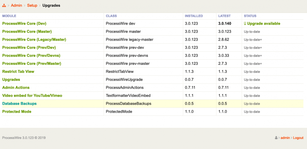Viewport: 307px width, 149px height.
Task: Open the Protected Mode module link
Action: coord(17,112)
